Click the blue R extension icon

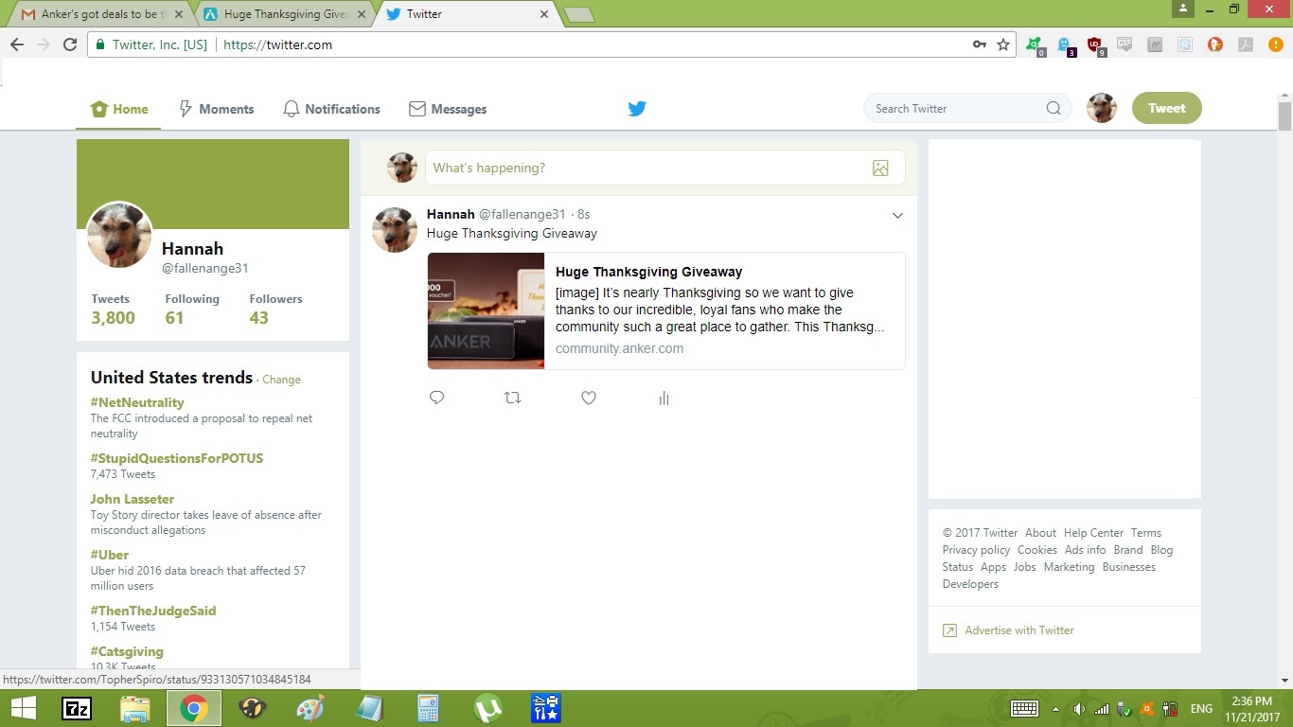coord(1185,44)
